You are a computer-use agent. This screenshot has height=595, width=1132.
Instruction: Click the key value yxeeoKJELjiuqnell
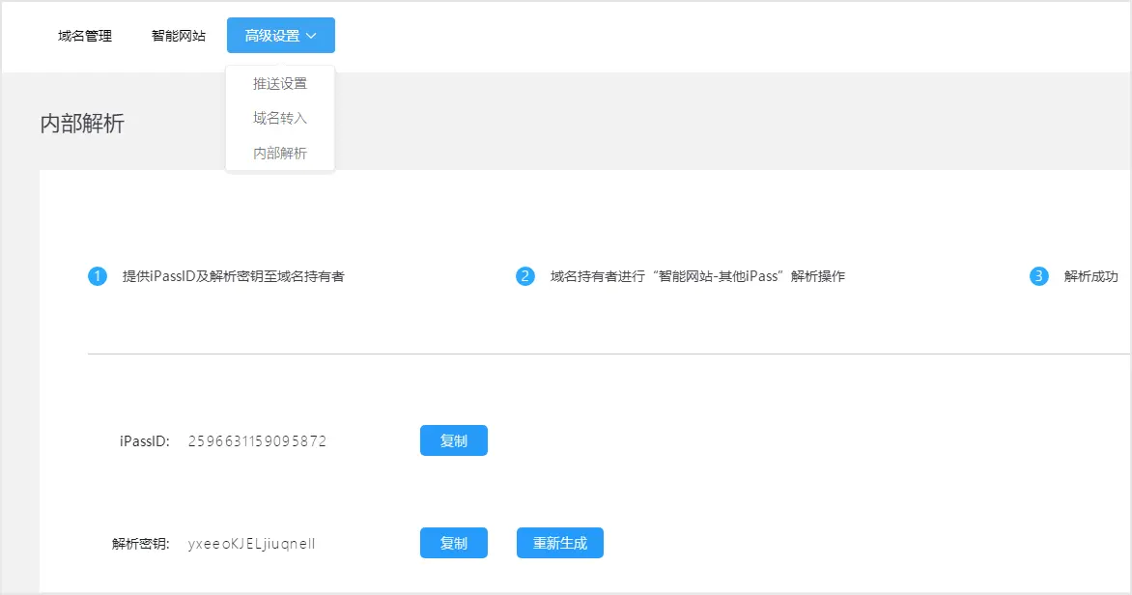point(251,544)
